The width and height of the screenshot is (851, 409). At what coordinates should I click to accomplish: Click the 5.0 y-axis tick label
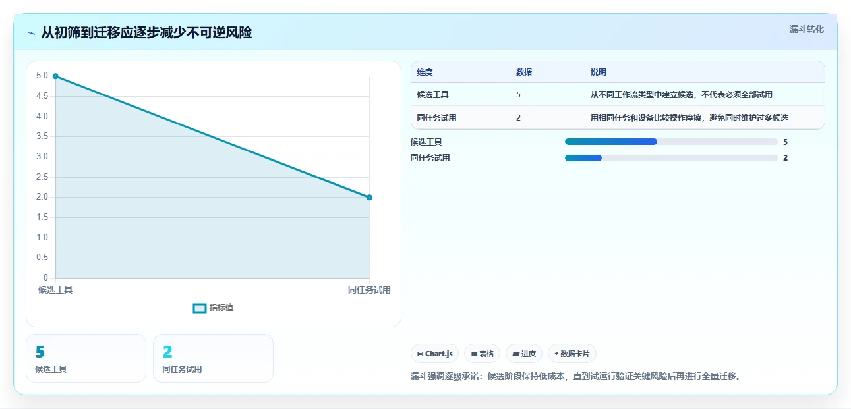tap(42, 76)
